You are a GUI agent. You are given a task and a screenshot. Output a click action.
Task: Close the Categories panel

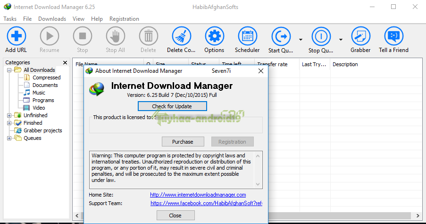[x=65, y=62]
